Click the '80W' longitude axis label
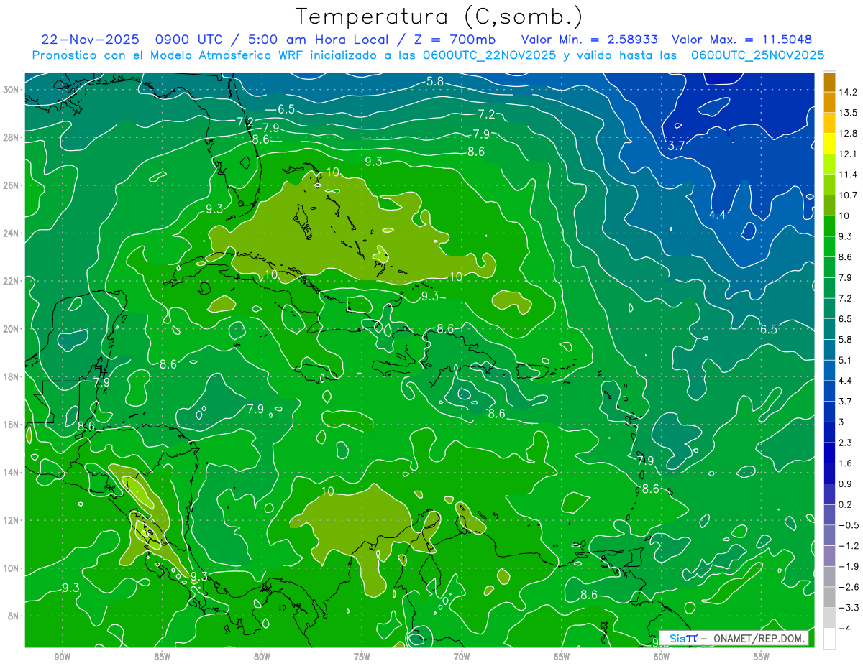Screen dimensions: 863x666 point(262,657)
